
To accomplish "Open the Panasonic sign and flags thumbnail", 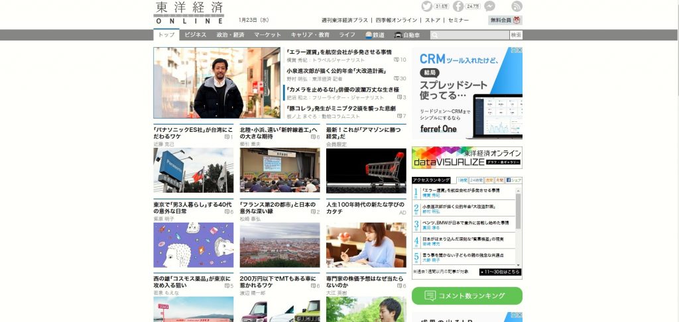I will 193,170.
